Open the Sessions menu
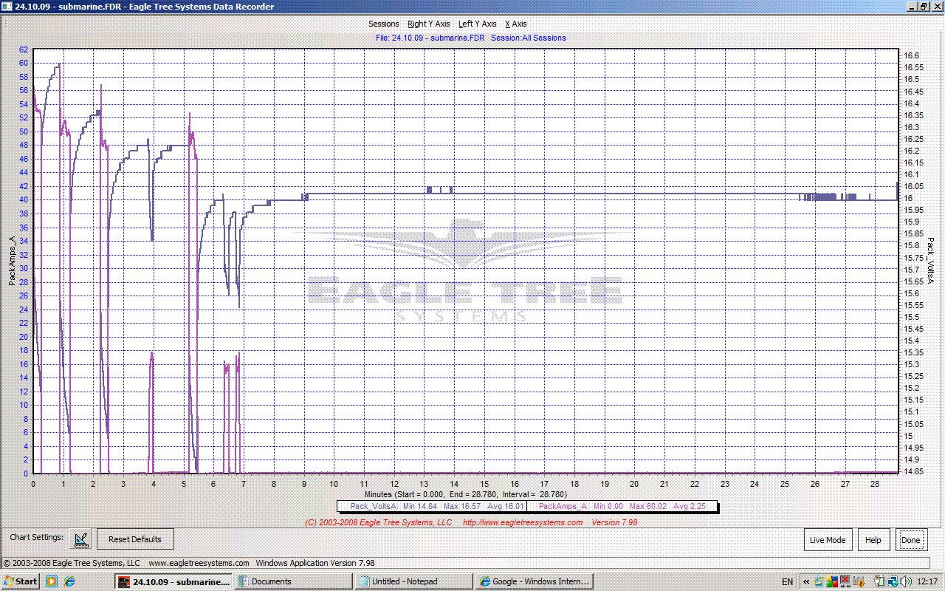Screen dimensions: 945x591 click(383, 24)
